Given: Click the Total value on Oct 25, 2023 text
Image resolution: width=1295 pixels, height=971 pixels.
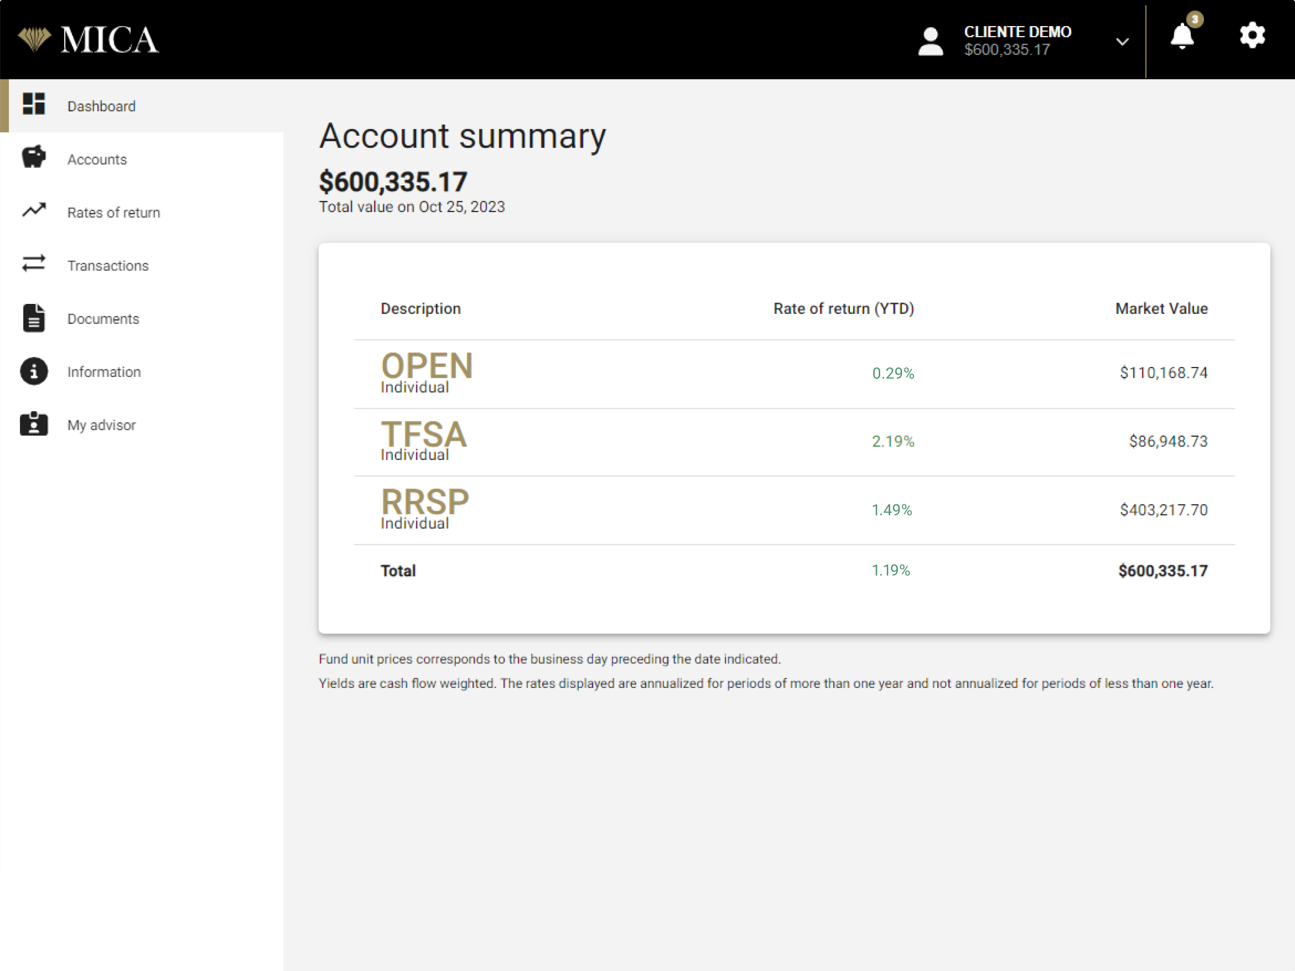Looking at the screenshot, I should pos(411,207).
